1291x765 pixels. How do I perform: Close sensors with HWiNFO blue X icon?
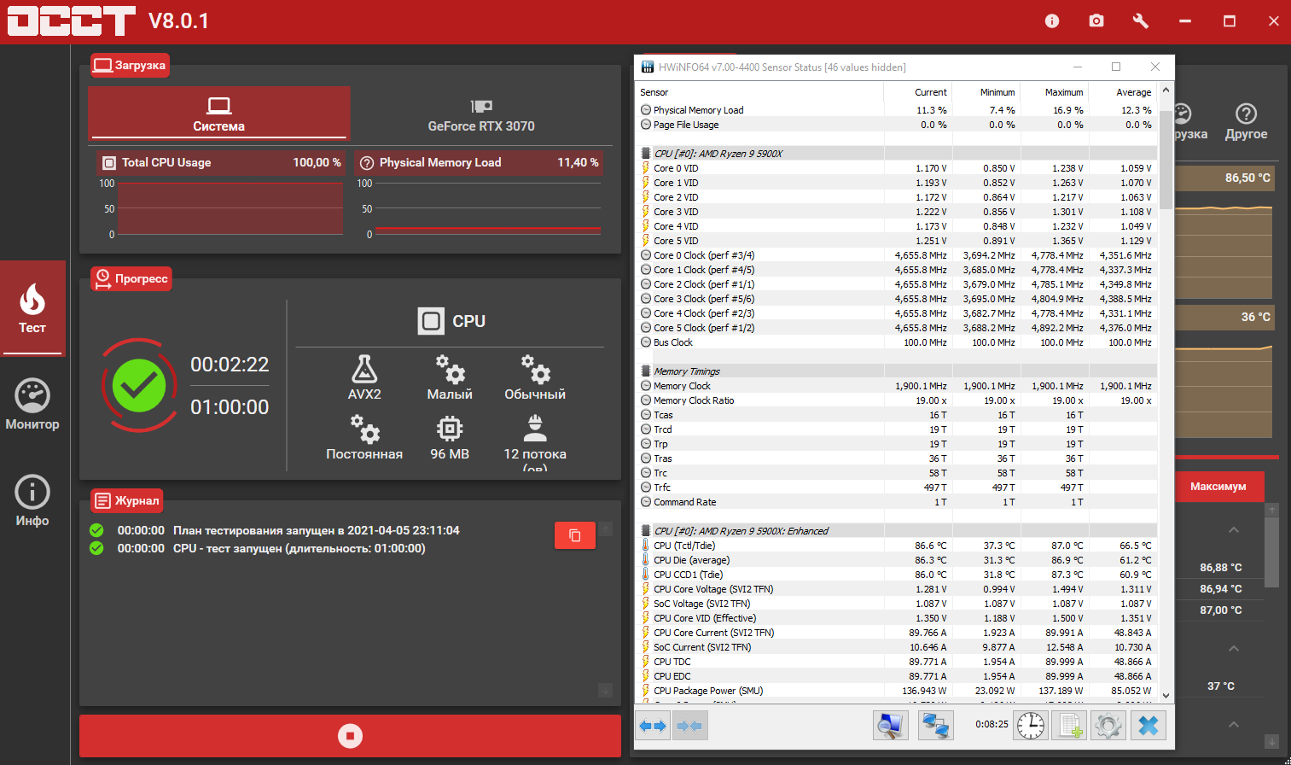pos(1149,726)
